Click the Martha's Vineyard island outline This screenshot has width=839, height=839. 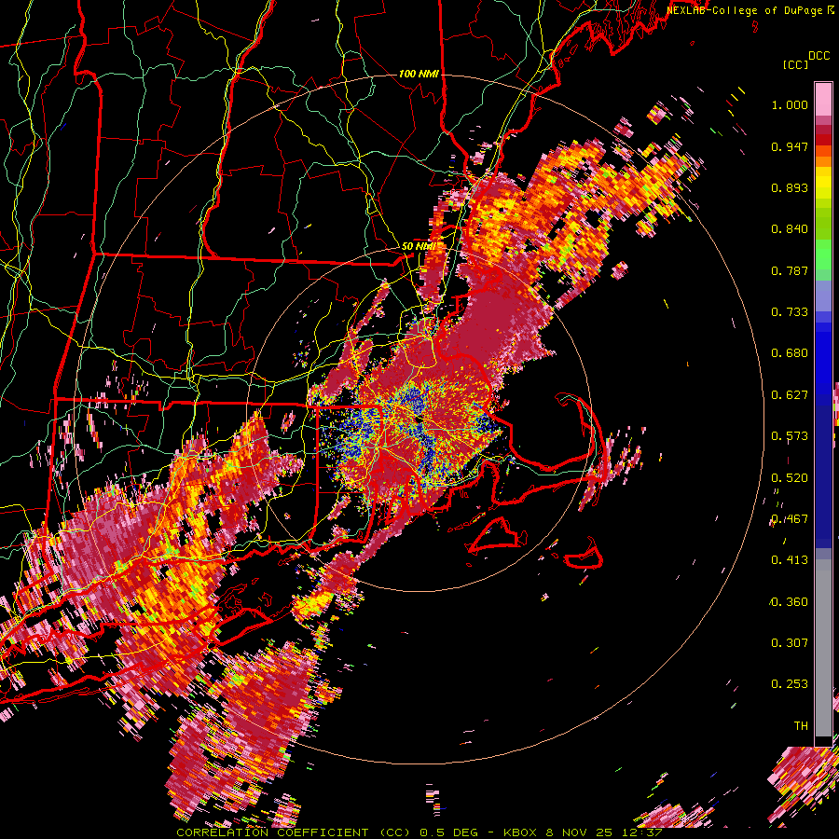(x=496, y=534)
